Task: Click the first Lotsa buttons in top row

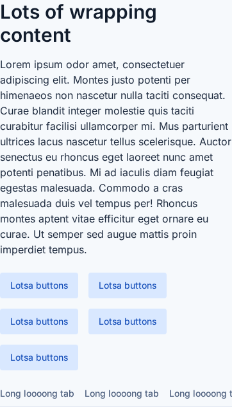Action: point(39,285)
